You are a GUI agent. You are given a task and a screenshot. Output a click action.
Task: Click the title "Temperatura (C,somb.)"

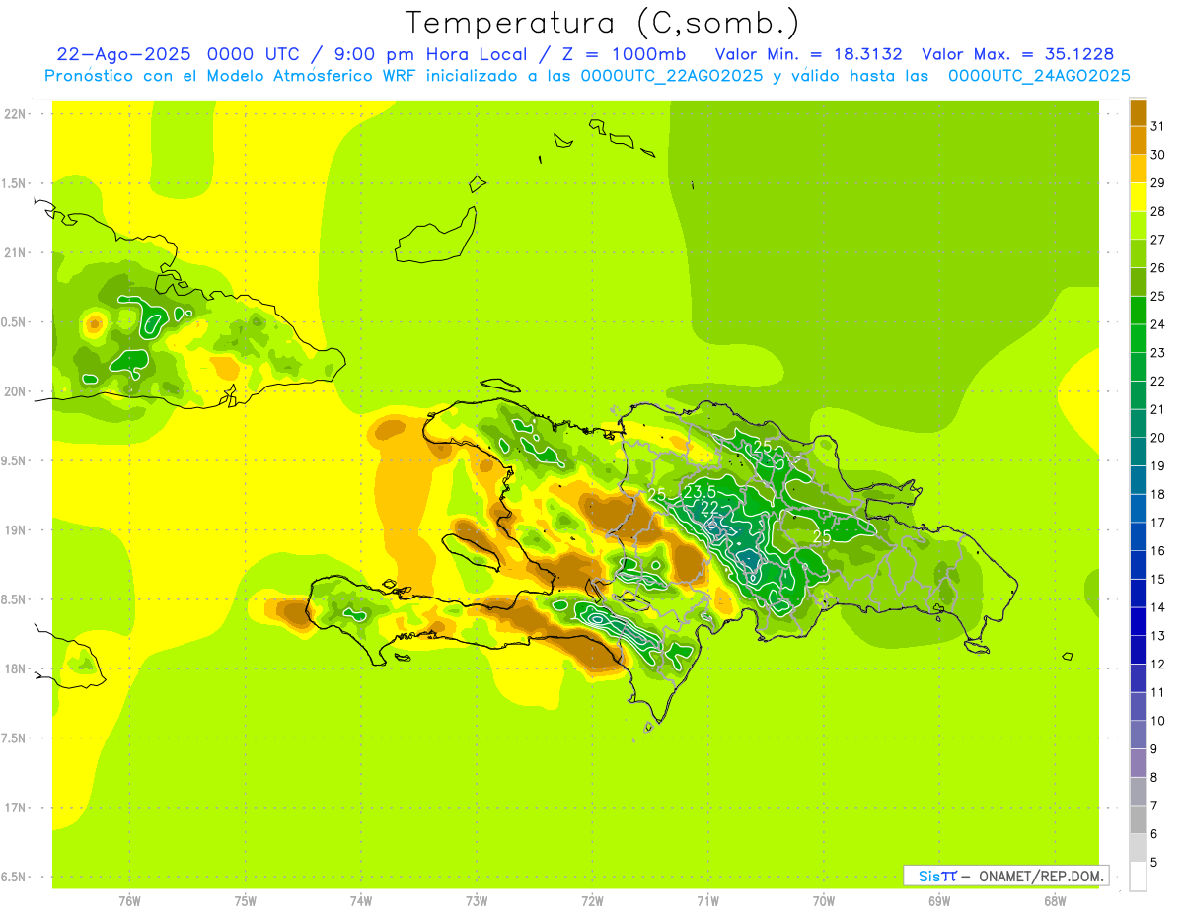coord(603,23)
